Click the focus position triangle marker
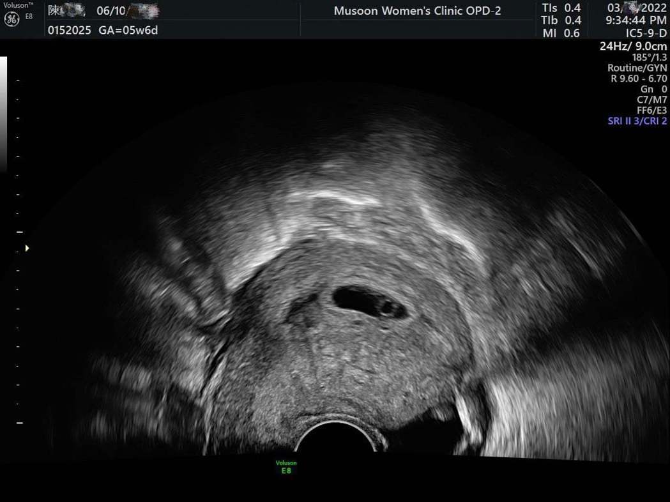The image size is (670, 502). click(x=27, y=248)
